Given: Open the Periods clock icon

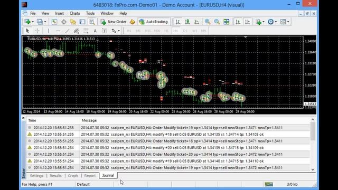Looking at the screenshot, I should 270,22.
